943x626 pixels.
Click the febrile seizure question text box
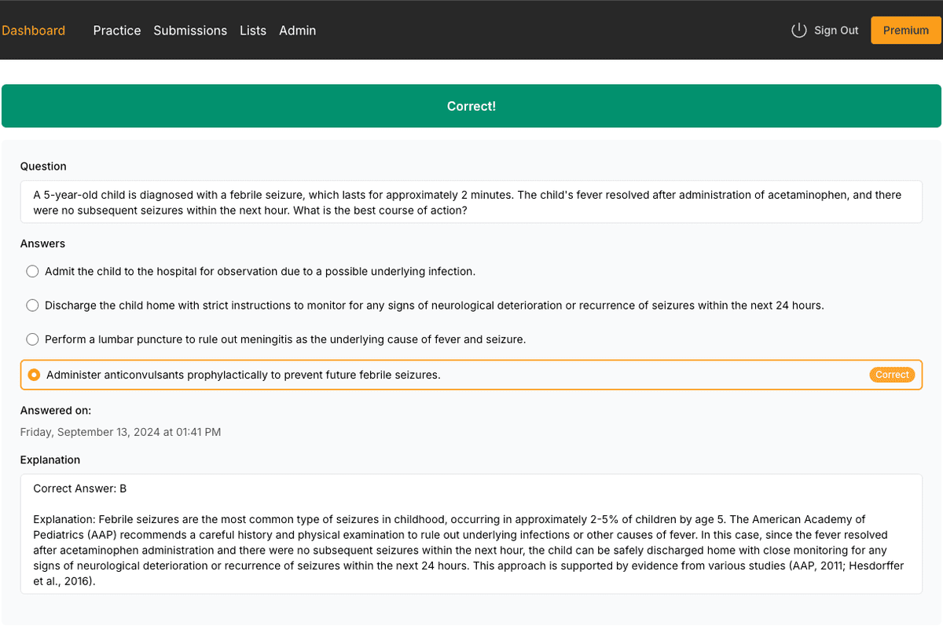coord(472,203)
